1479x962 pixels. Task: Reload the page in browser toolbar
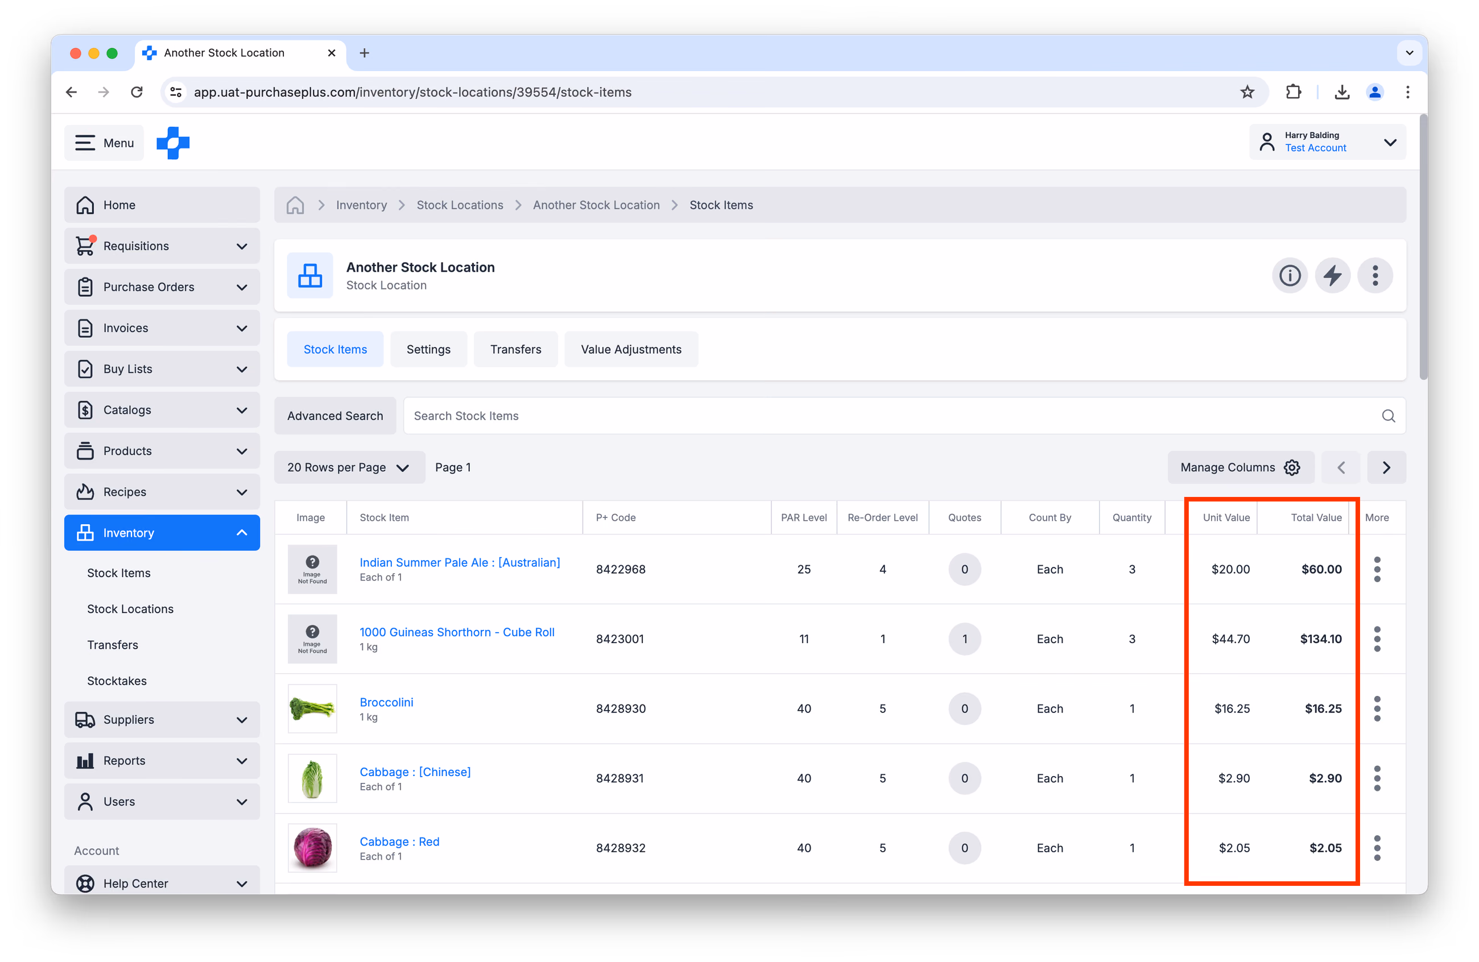coord(137,92)
